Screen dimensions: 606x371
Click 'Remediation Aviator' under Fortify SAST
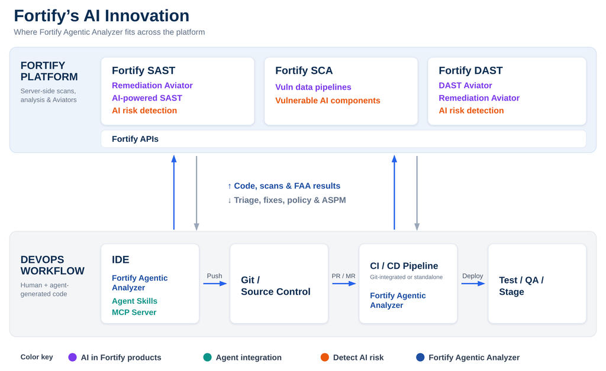(x=152, y=85)
